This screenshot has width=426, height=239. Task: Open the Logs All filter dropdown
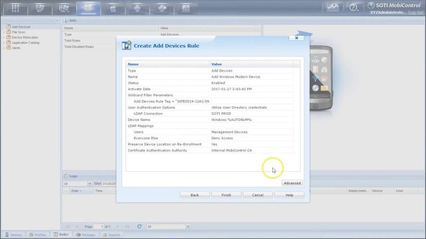pyautogui.click(x=89, y=184)
